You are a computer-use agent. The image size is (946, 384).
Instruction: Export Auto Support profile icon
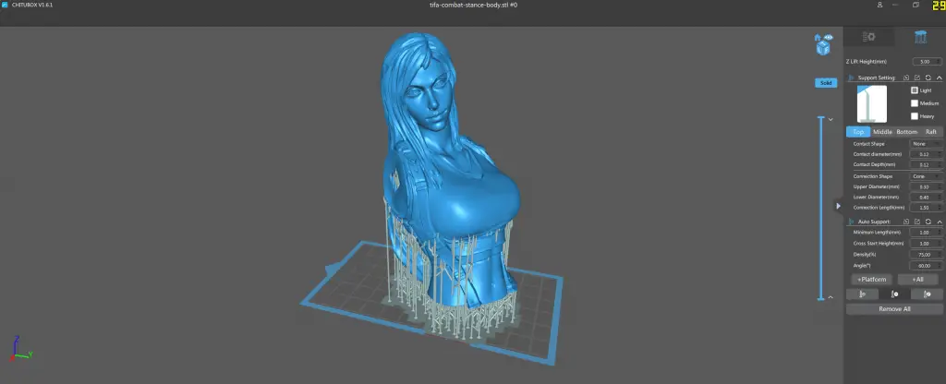coord(917,222)
